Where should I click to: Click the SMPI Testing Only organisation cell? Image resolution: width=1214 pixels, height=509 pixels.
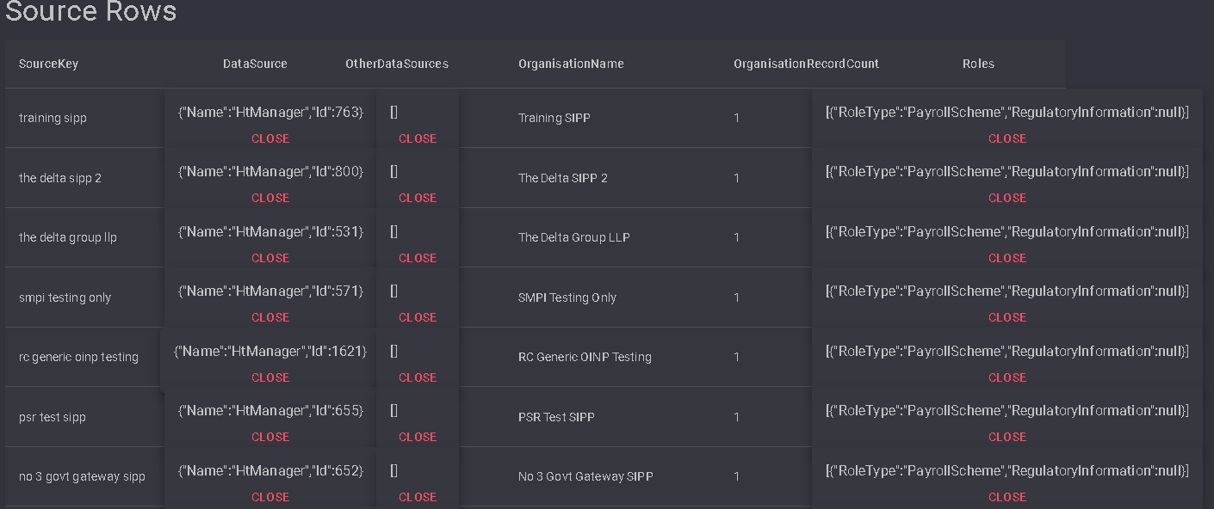(x=567, y=297)
